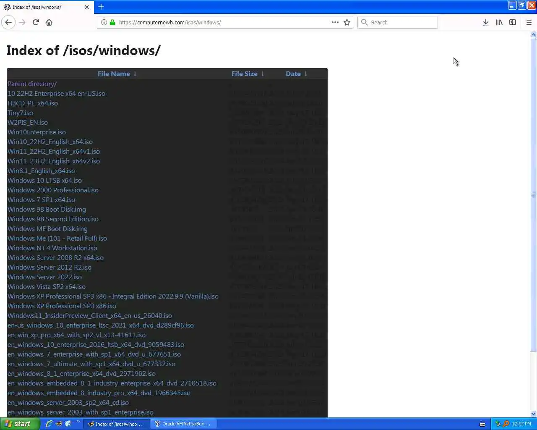
Task: Select Win10Enterprise.iso link
Action: click(36, 132)
